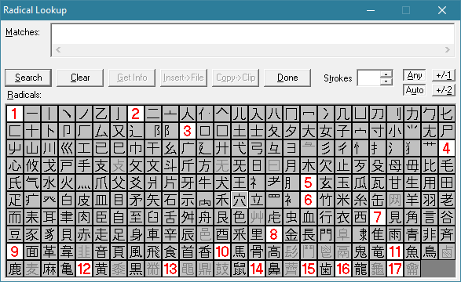The width and height of the screenshot is (461, 282).
Task: Select the 大 radical
Action: [309, 131]
